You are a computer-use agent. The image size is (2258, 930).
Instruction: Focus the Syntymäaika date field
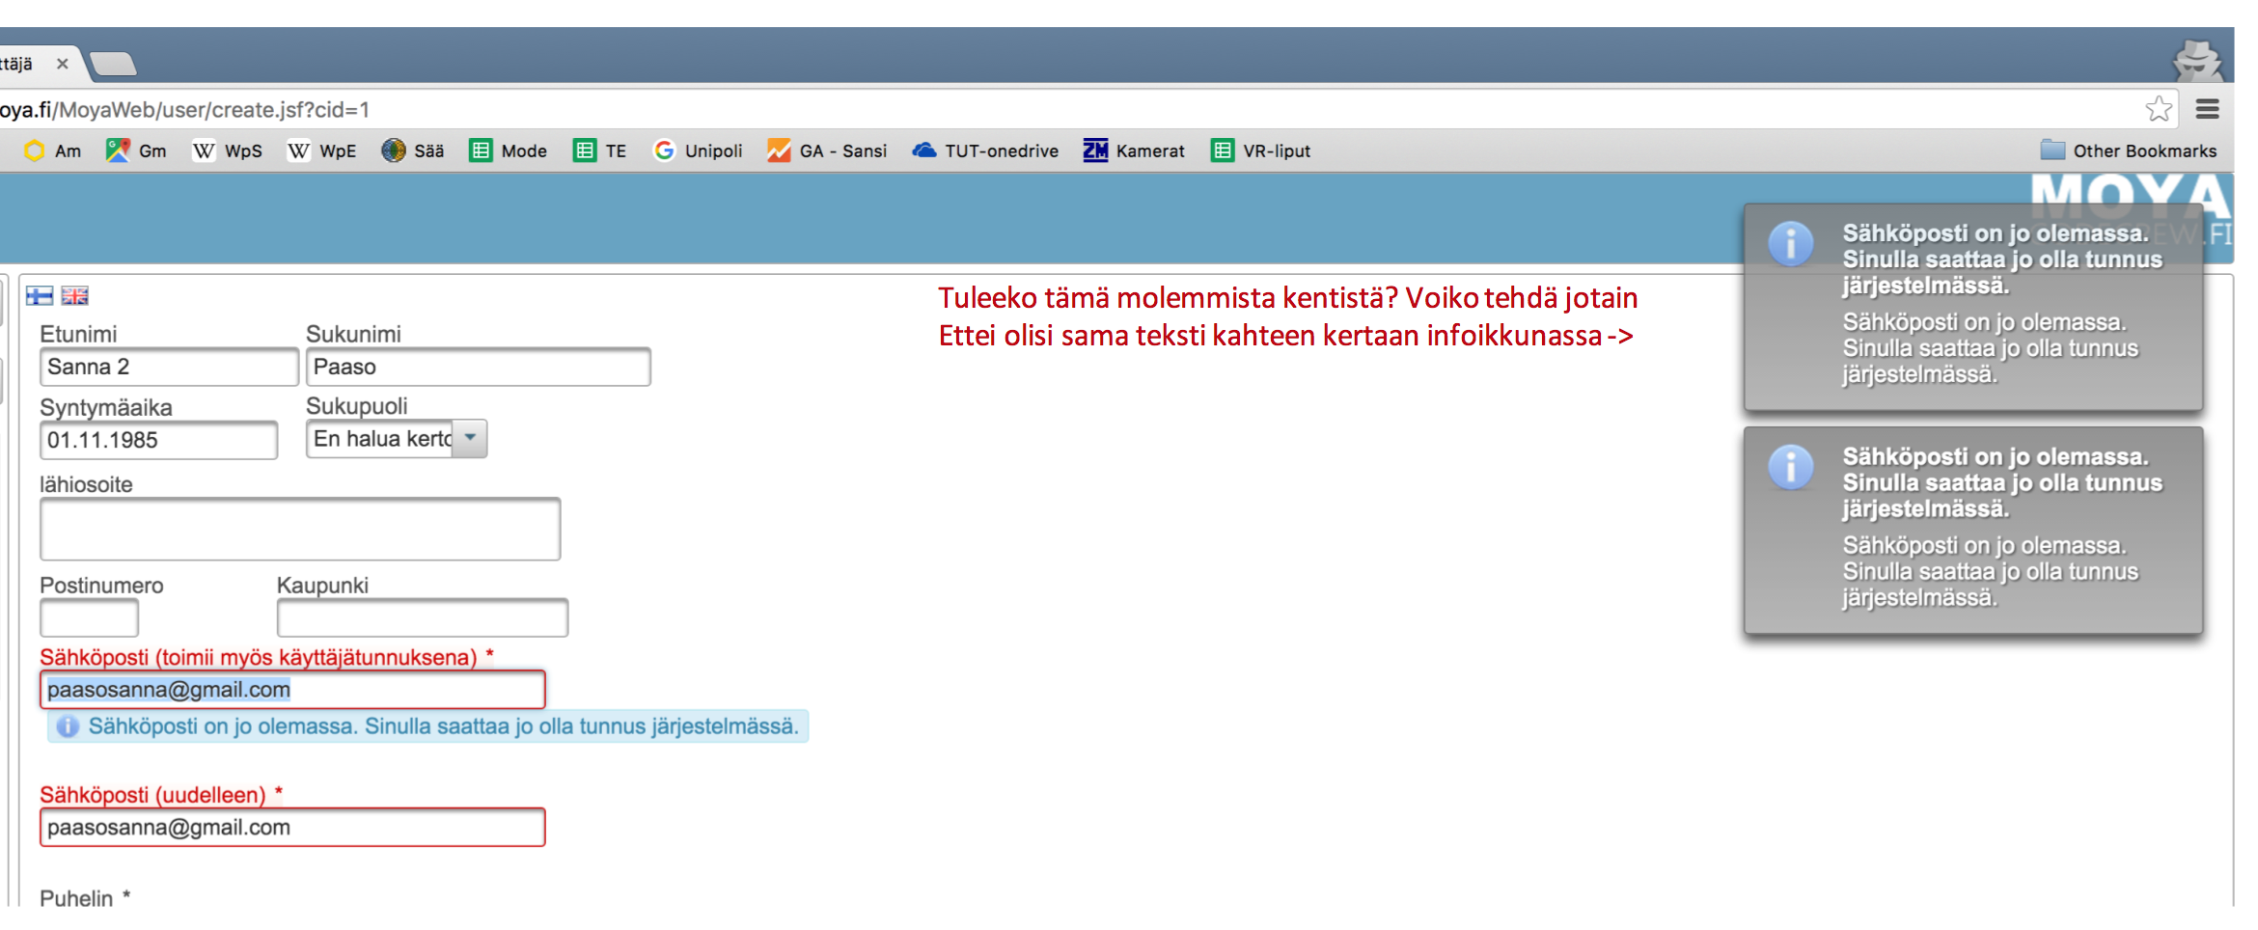(158, 441)
